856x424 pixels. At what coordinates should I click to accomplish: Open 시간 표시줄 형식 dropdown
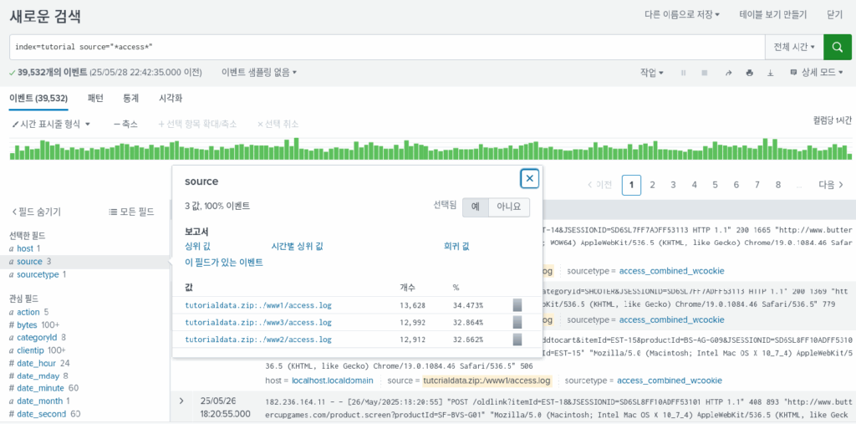point(51,124)
